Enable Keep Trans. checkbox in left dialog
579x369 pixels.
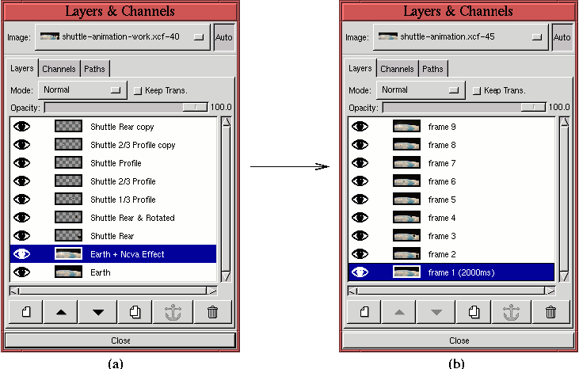[138, 91]
